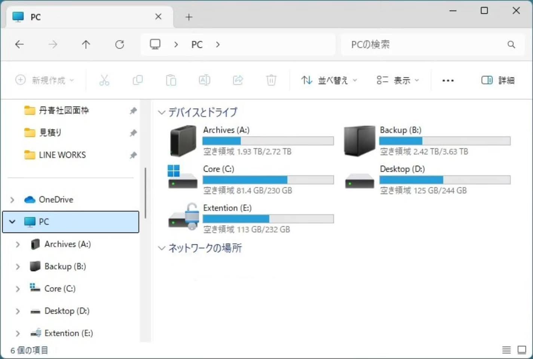
Task: Select the Backup (B:) drive icon
Action: (359, 141)
